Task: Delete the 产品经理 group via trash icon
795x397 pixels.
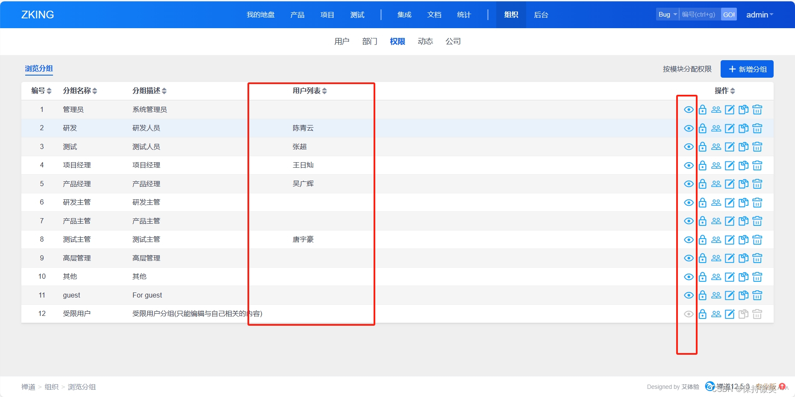Action: click(757, 184)
